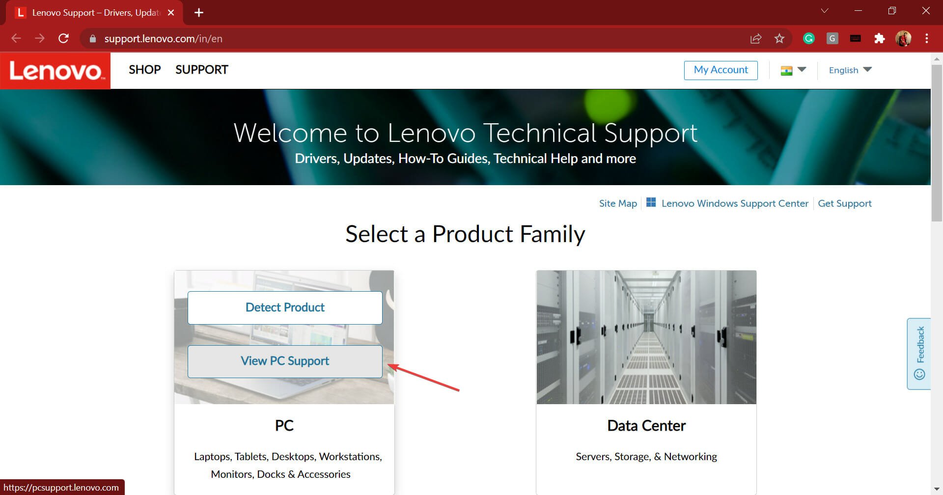943x495 pixels.
Task: View site information via the lock icon
Action: [x=92, y=38]
